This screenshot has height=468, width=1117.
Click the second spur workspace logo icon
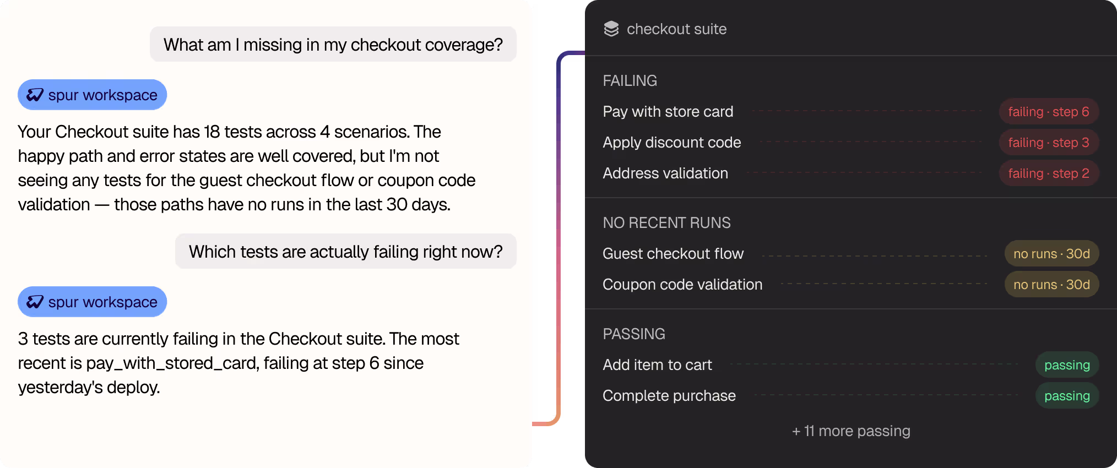[35, 302]
